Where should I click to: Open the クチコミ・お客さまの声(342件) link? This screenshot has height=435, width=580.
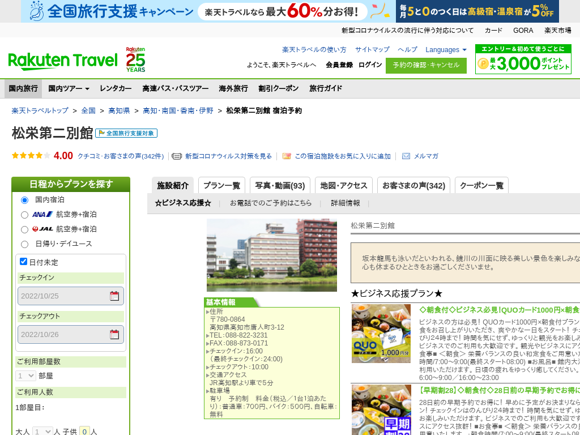(x=121, y=156)
